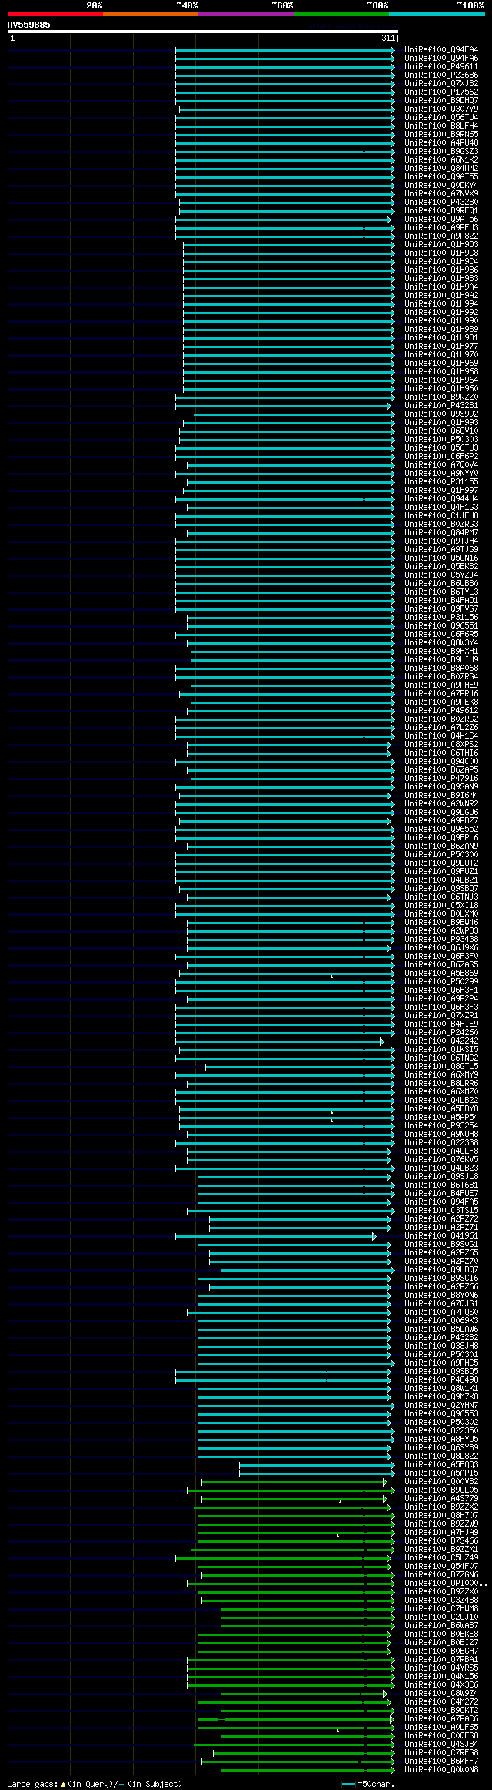This screenshot has width=492, height=1790.
Task: Select the truncated UniRef100_UPI000.. label
Action: 446,1584
